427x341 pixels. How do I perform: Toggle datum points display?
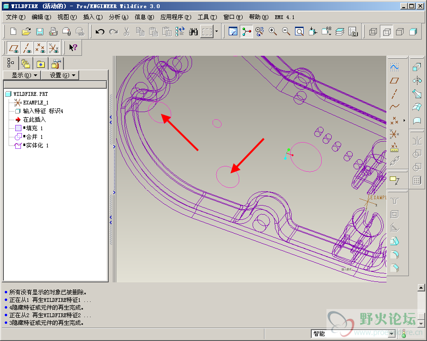click(x=40, y=48)
